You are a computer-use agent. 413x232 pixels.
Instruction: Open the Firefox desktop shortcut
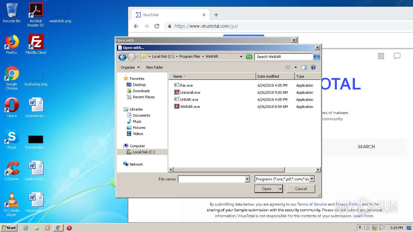[x=12, y=44]
